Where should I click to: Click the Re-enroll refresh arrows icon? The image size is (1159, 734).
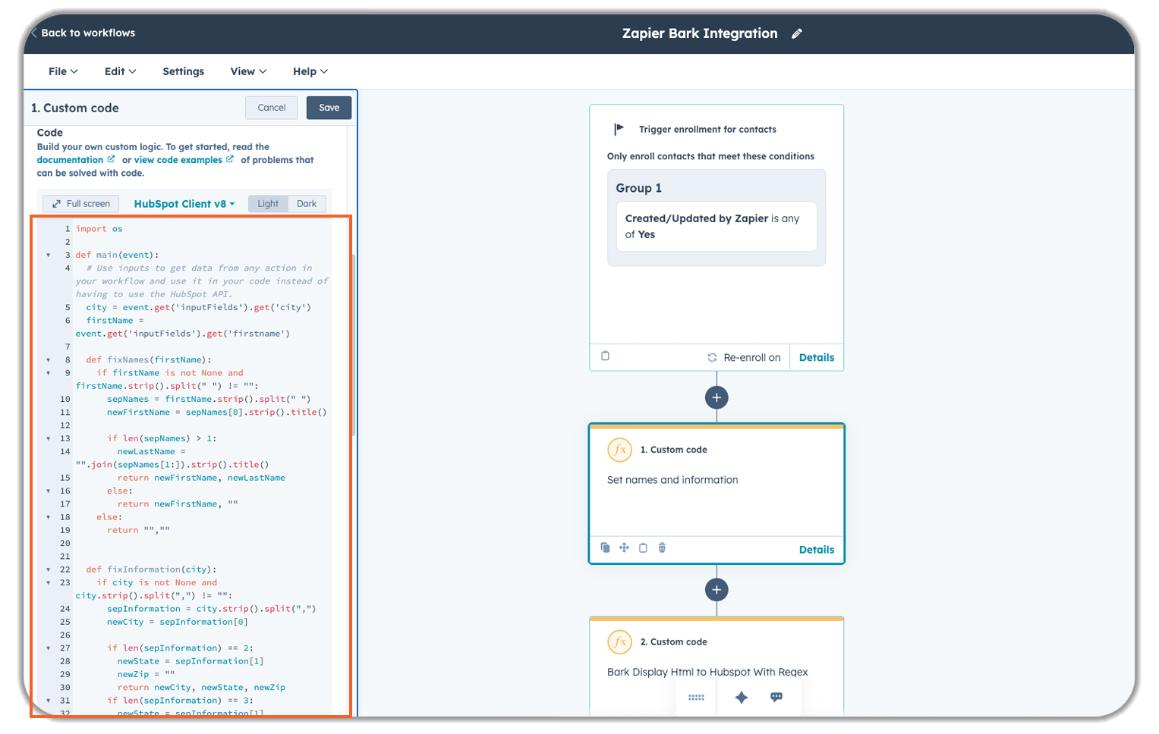pyautogui.click(x=712, y=357)
